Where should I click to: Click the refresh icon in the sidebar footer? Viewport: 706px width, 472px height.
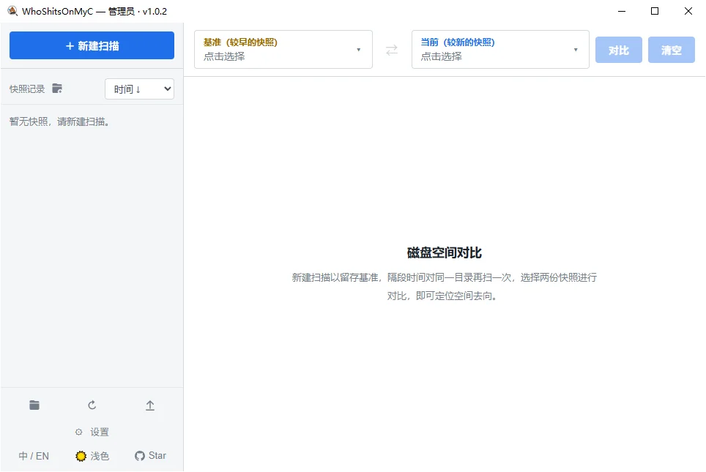(92, 405)
